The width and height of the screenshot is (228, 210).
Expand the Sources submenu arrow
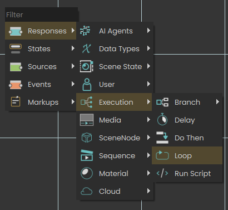73,66
